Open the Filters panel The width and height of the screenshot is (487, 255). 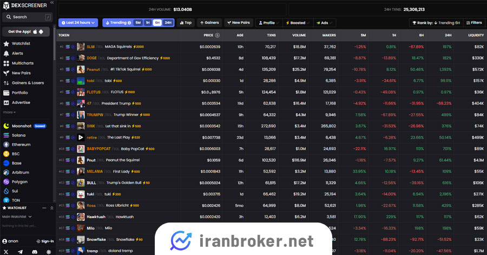pyautogui.click(x=474, y=23)
